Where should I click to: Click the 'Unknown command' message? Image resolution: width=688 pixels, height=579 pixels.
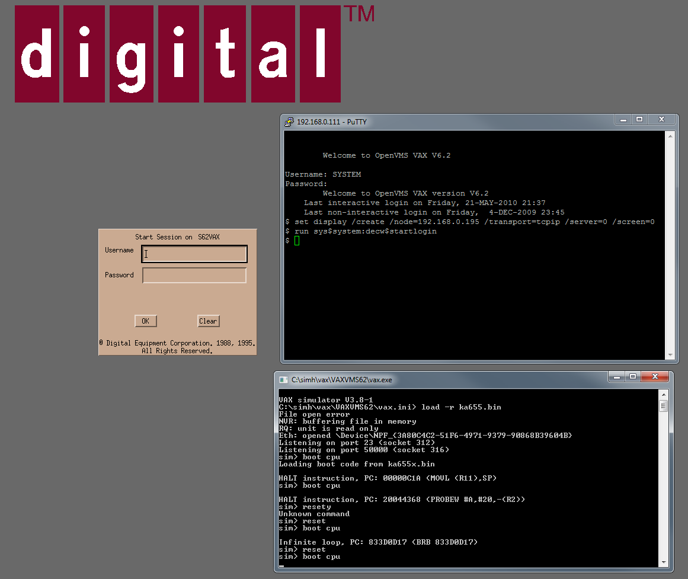[314, 514]
